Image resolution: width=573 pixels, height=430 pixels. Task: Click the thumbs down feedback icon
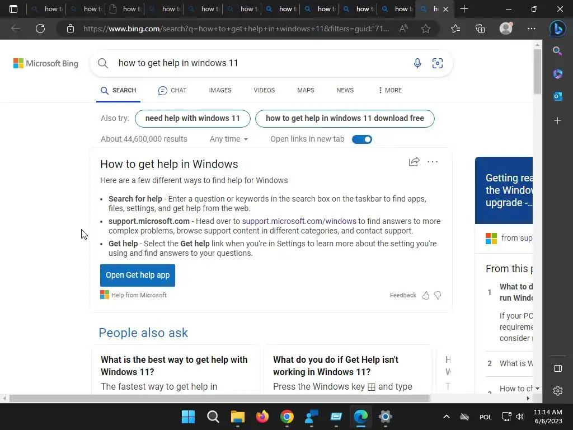pyautogui.click(x=438, y=296)
